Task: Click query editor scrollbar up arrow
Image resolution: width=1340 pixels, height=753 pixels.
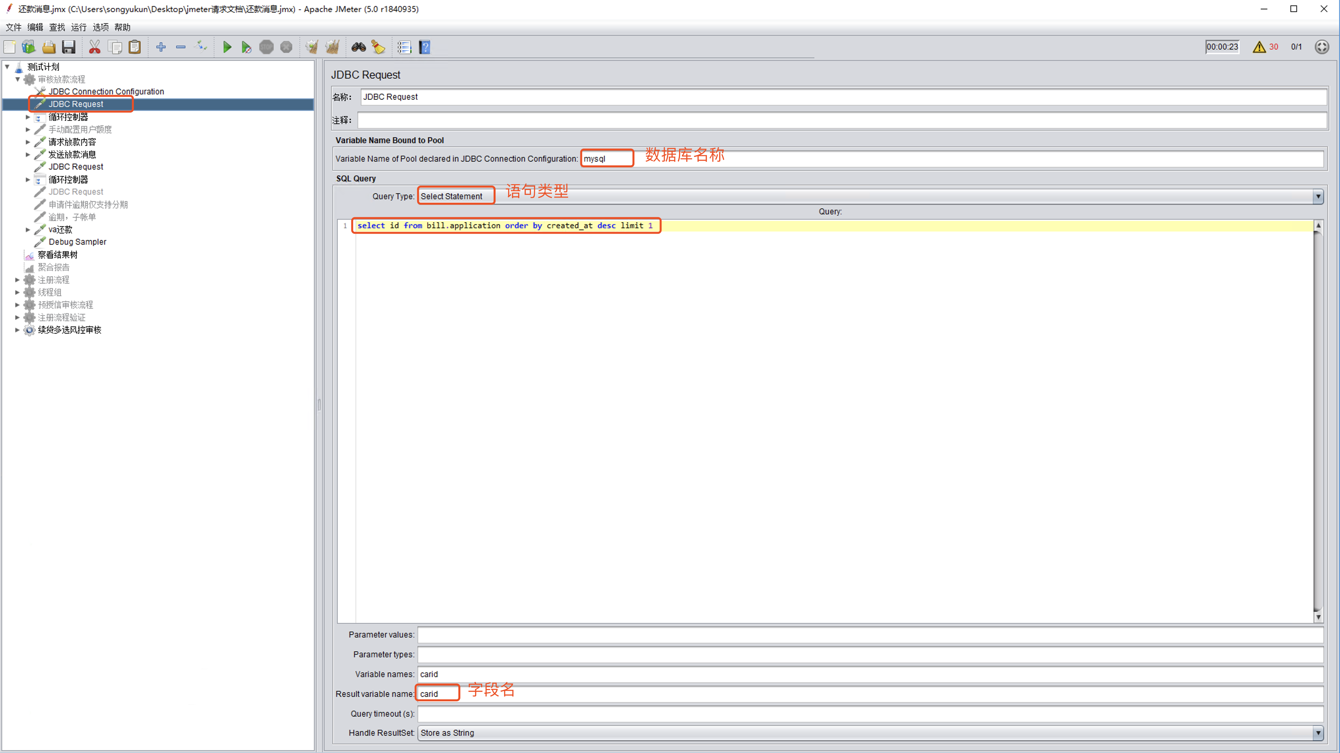Action: 1318,226
